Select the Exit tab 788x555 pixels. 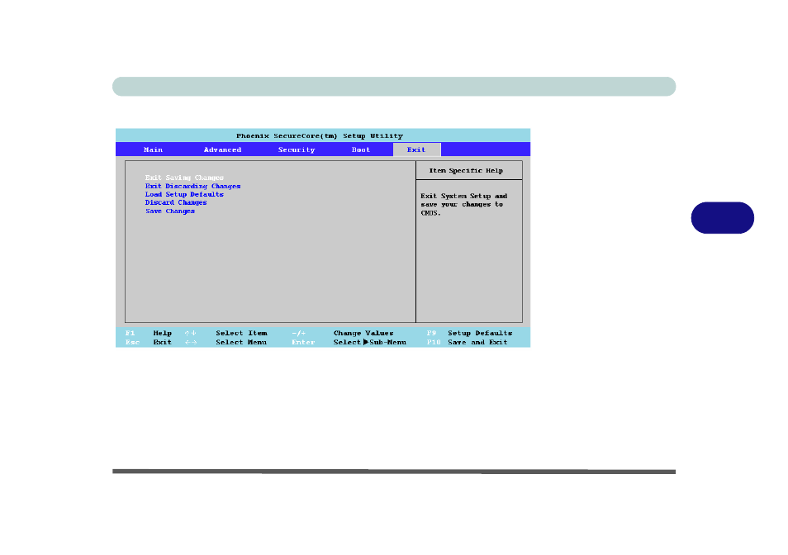coord(416,149)
